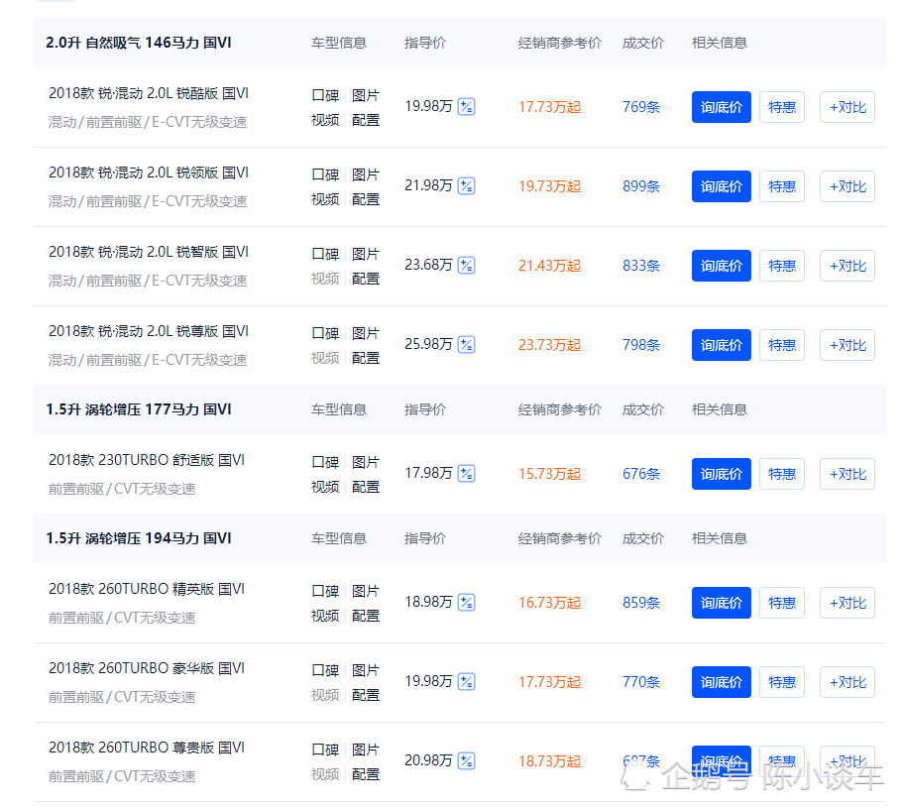Viewport: 905px width, 808px height.
Task: Add 230TURBO 舒适版 to comparison
Action: pos(848,474)
